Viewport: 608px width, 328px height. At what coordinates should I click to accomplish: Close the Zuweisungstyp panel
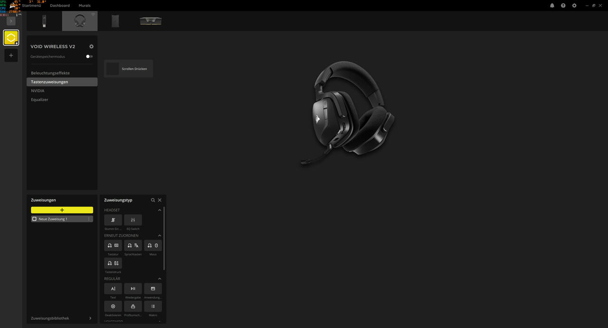[x=160, y=200]
